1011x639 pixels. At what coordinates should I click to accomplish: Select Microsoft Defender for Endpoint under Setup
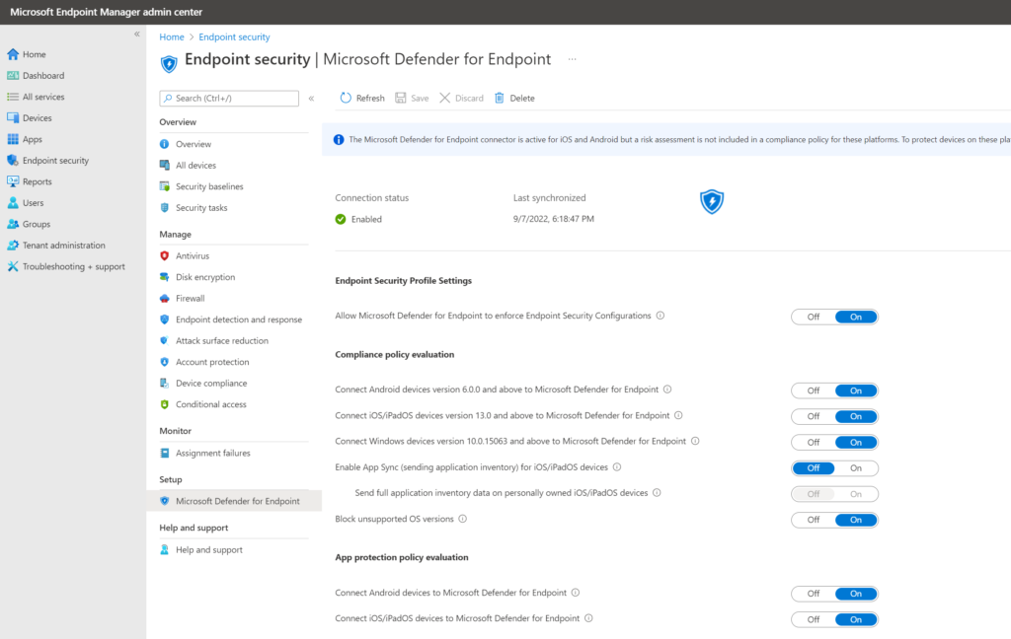(234, 501)
